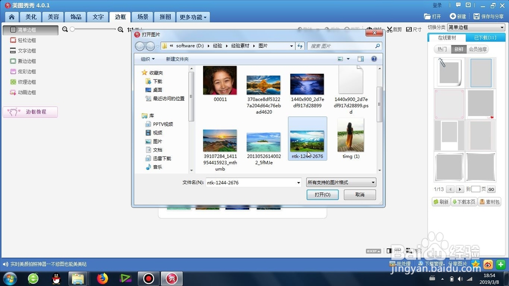The width and height of the screenshot is (509, 286).
Task: Click EXIF info button
Action: [373, 251]
